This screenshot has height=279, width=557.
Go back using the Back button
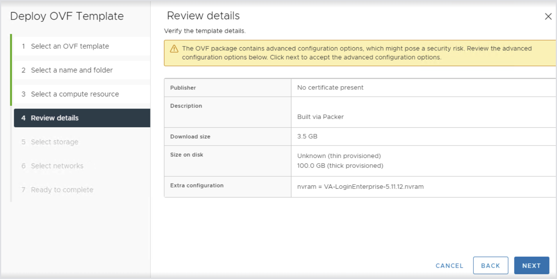pyautogui.click(x=490, y=266)
